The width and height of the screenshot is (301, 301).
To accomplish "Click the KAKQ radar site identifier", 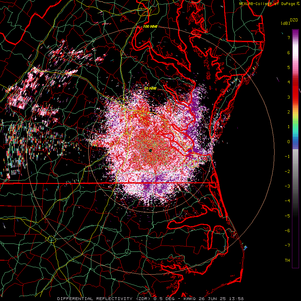I will tap(190, 299).
